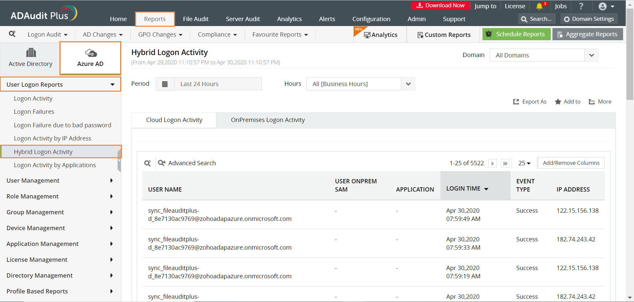Click the report search magnifier in the sub-menu bar
634x302 pixels.
12,34
